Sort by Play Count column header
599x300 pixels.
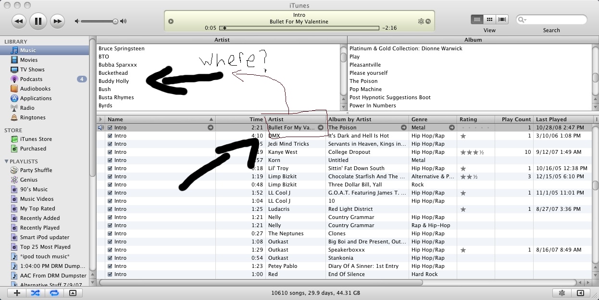514,119
